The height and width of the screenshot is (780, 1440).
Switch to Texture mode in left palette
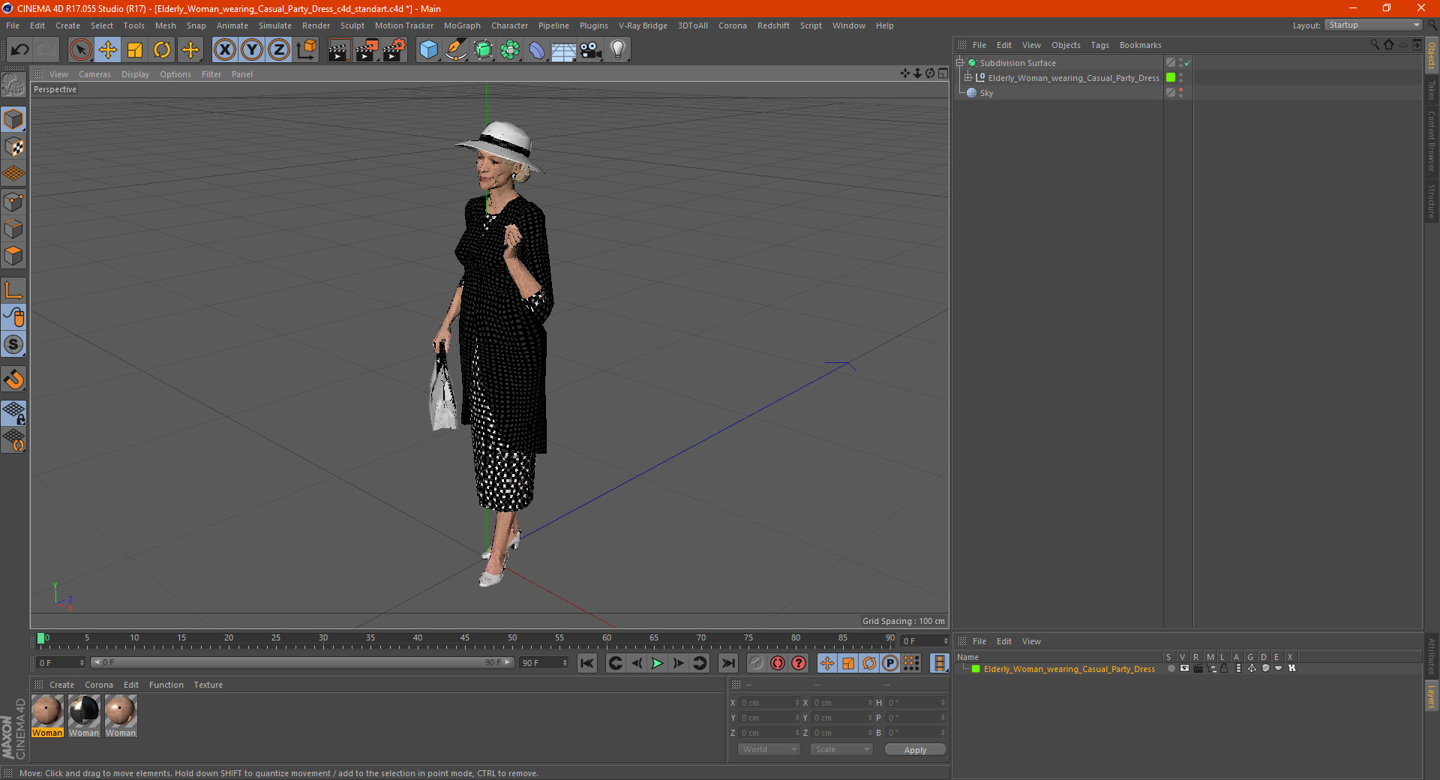point(13,147)
